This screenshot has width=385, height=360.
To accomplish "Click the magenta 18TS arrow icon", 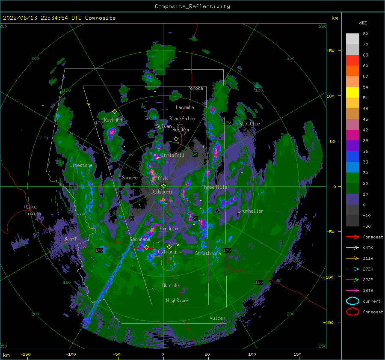I will pyautogui.click(x=352, y=291).
